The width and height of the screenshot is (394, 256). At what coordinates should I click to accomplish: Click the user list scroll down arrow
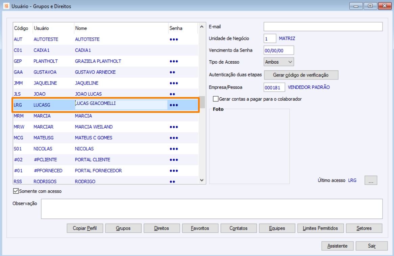(x=202, y=180)
